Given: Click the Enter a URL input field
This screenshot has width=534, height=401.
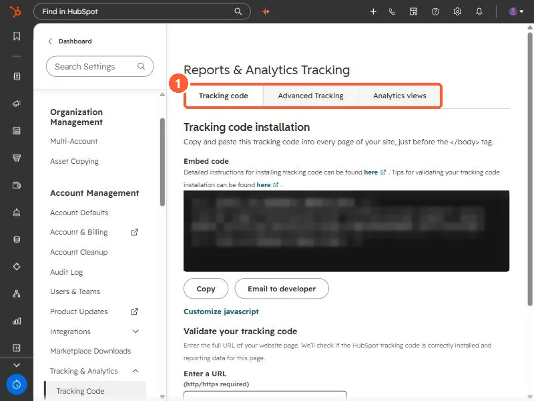Looking at the screenshot, I should point(265,396).
